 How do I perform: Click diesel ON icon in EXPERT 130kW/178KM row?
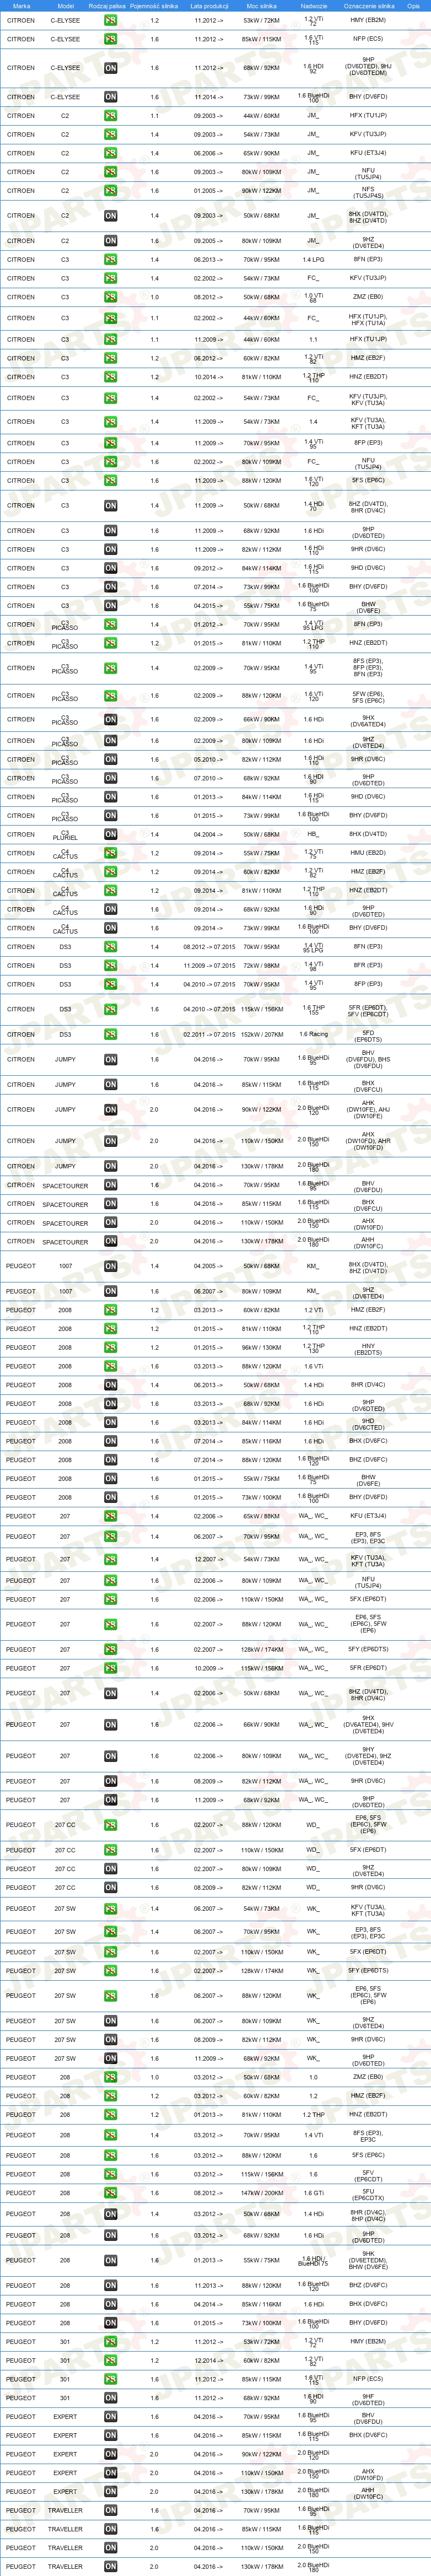click(110, 2492)
